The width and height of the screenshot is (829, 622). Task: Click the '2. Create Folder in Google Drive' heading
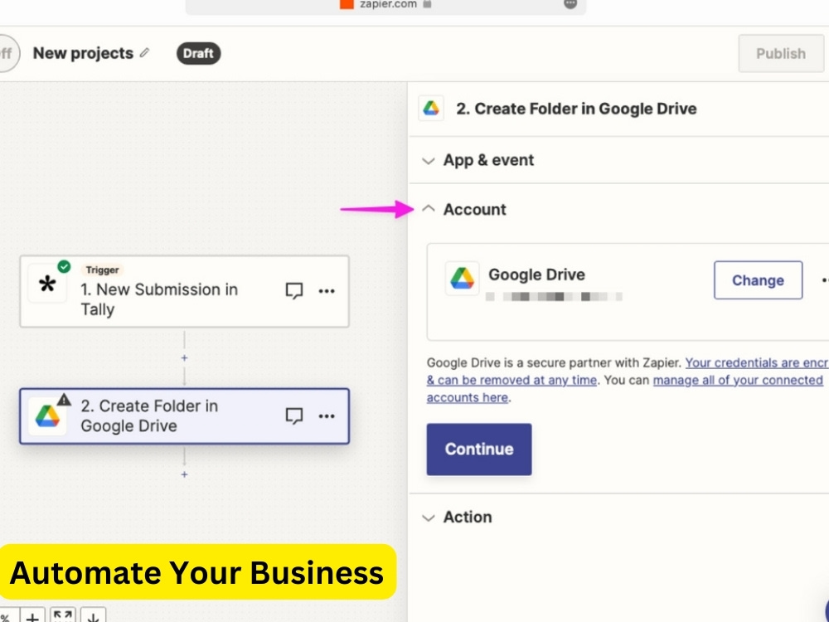576,109
